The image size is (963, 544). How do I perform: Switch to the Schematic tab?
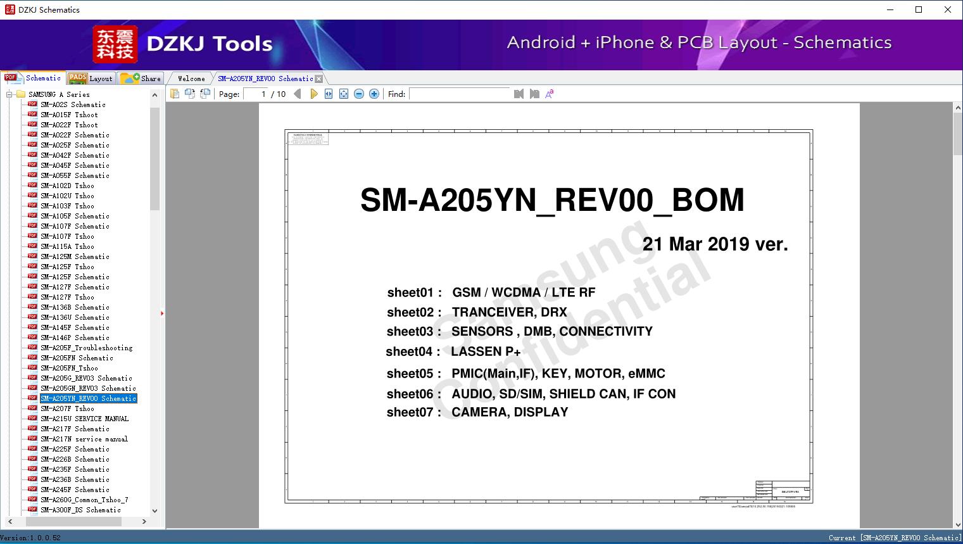(33, 78)
